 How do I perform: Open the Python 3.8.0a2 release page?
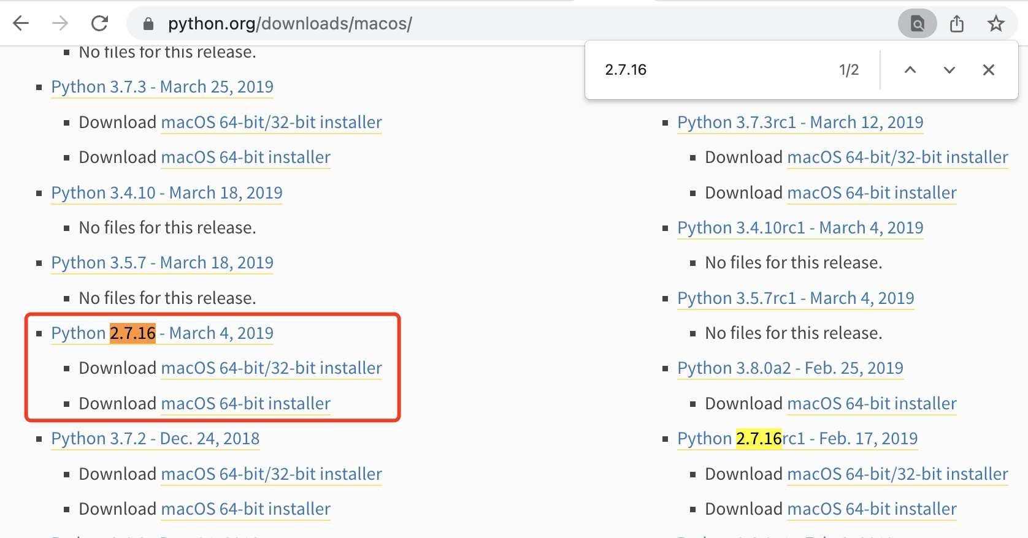[x=790, y=368]
